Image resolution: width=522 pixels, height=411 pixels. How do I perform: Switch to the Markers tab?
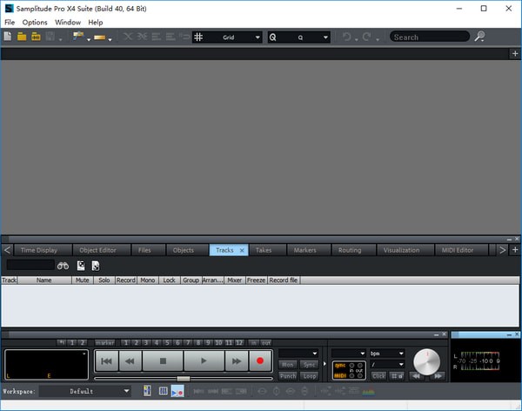click(x=305, y=250)
